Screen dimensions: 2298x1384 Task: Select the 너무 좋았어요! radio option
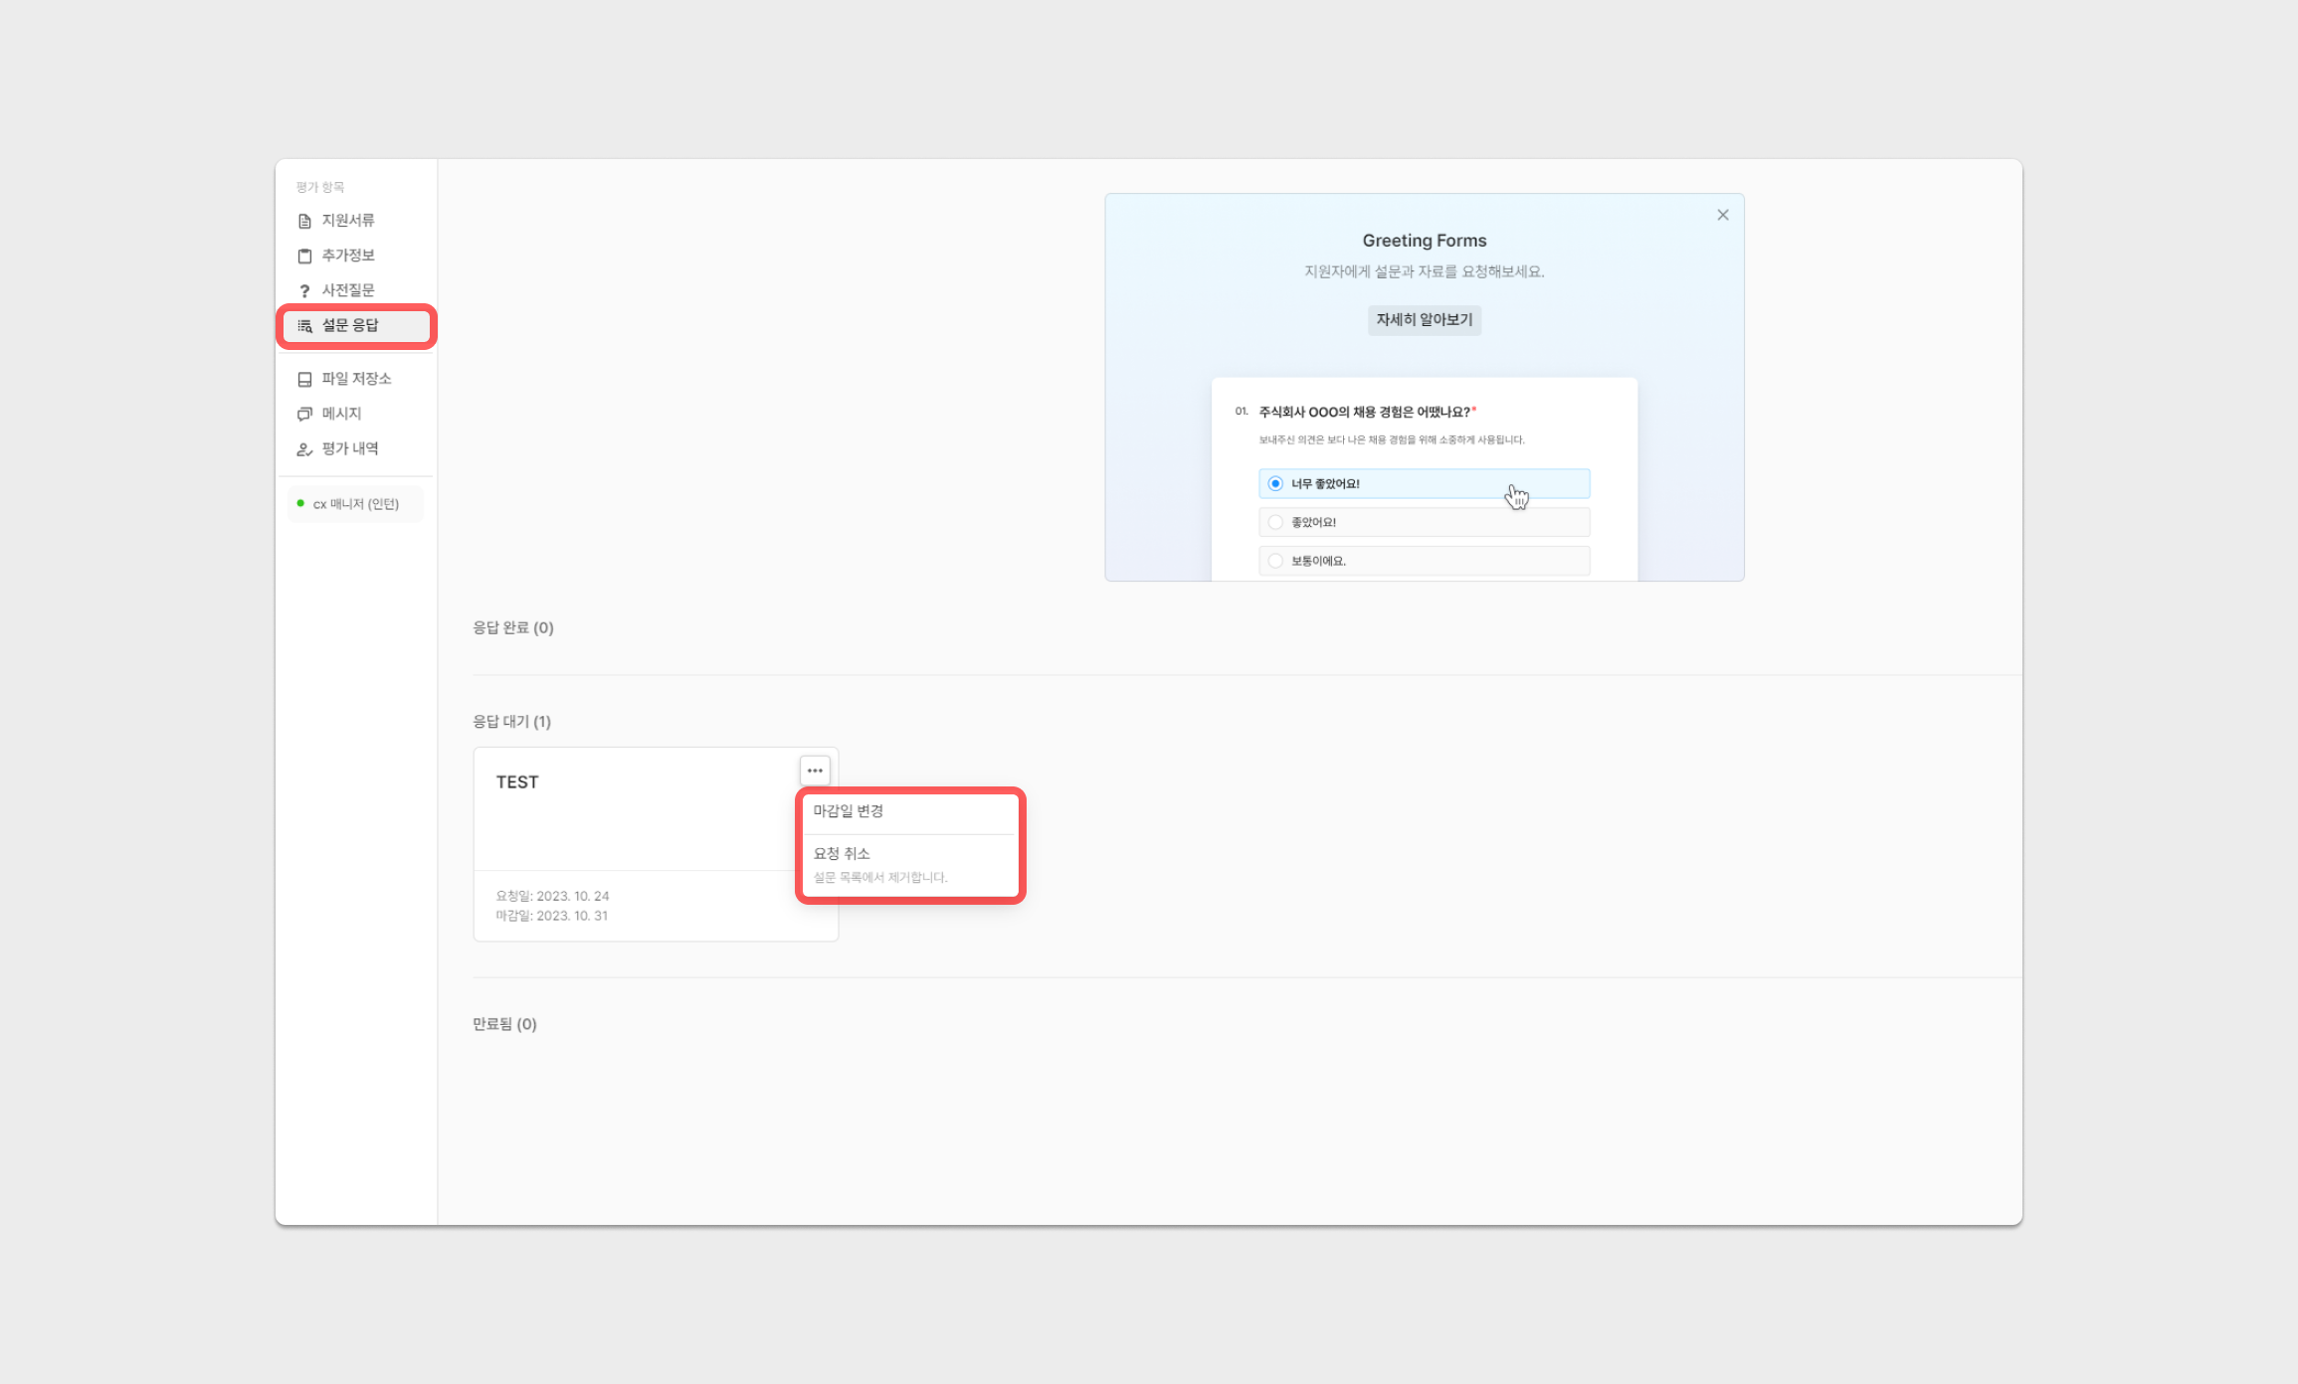(x=1275, y=483)
